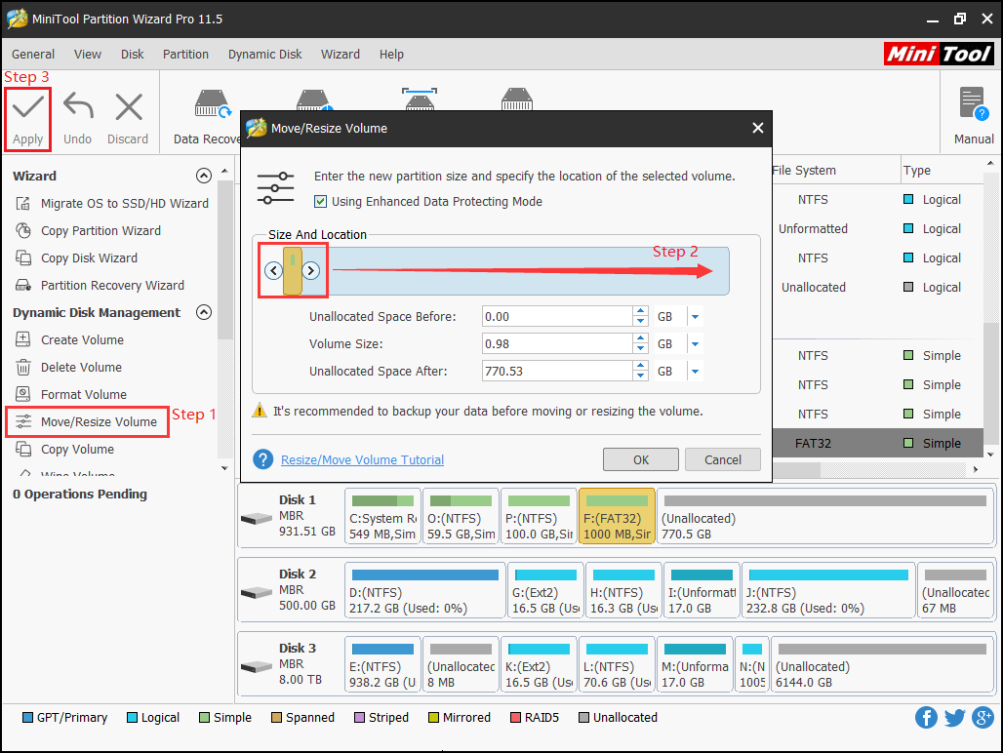Open the Help menu
The height and width of the screenshot is (753, 1003).
click(391, 55)
